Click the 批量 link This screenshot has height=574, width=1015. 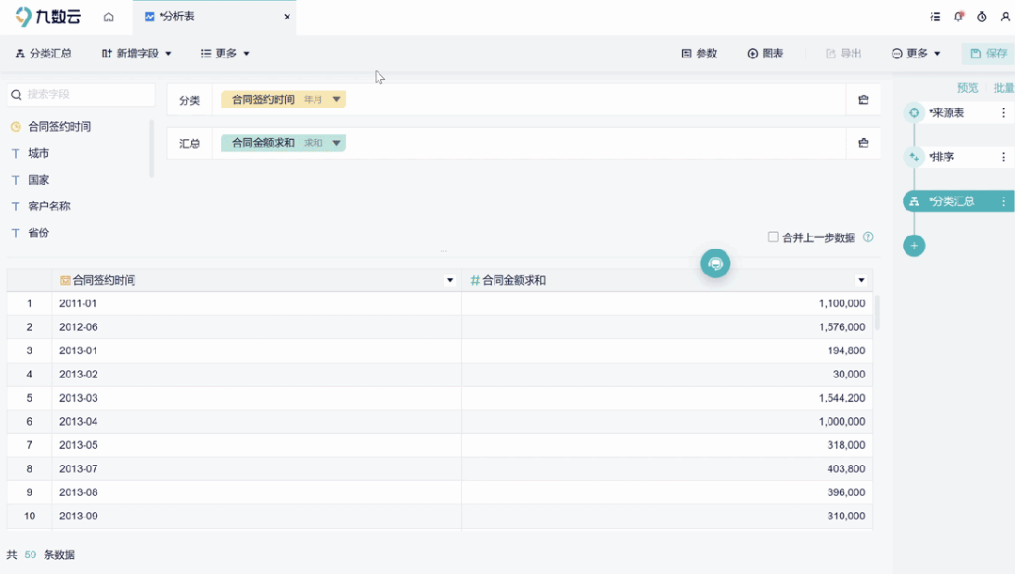1004,88
